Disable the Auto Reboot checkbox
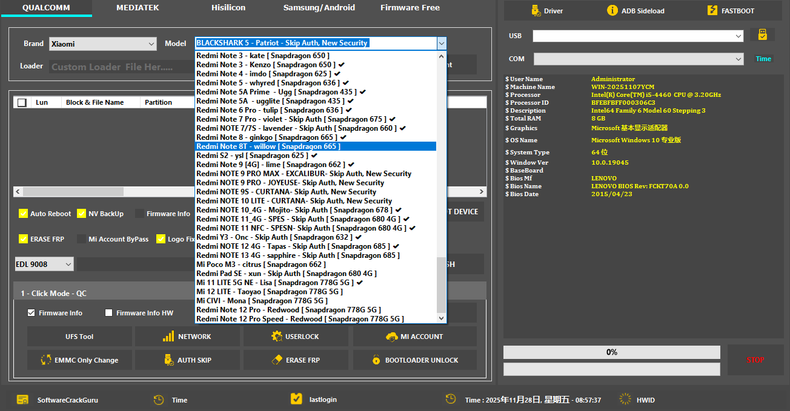This screenshot has width=790, height=411. pyautogui.click(x=23, y=214)
